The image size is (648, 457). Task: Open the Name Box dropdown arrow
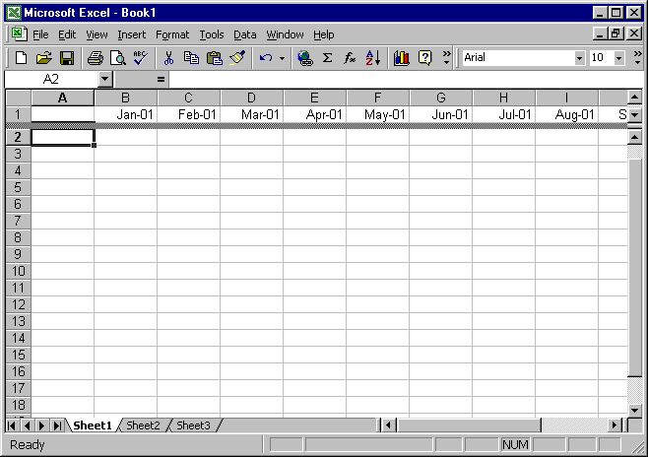105,79
